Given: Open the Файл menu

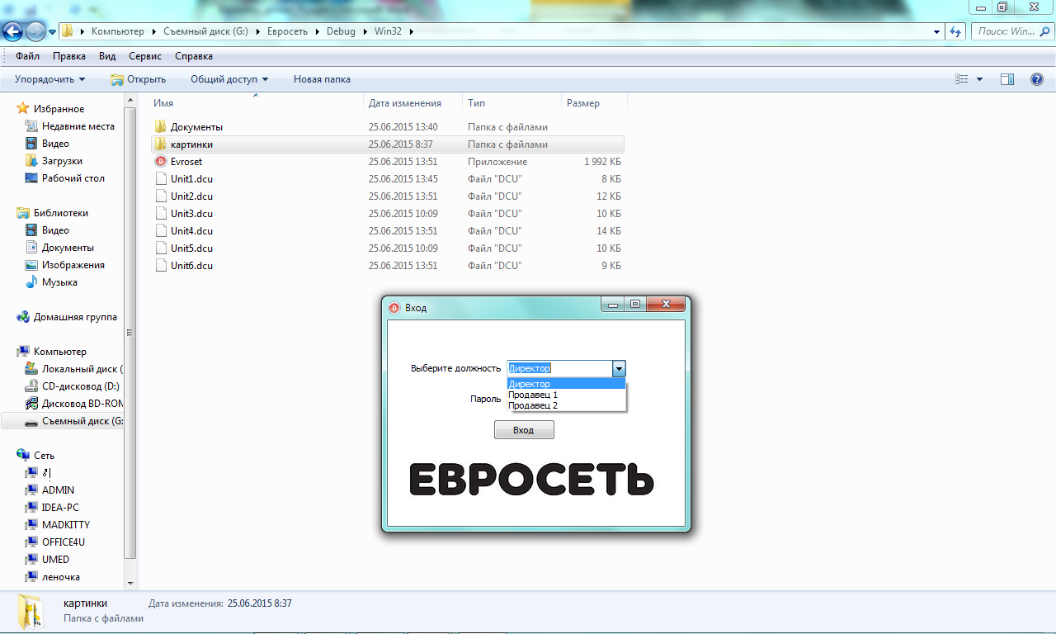Looking at the screenshot, I should 27,56.
